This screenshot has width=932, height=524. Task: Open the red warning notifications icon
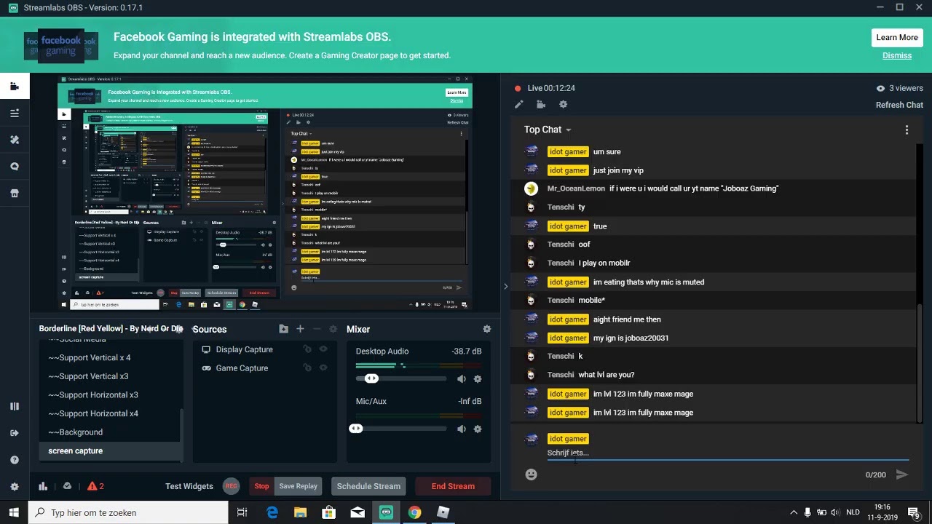tap(95, 486)
